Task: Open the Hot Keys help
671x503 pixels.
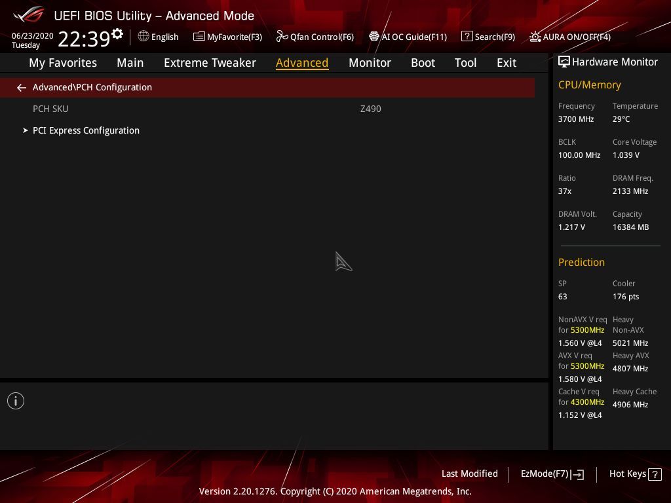Action: tap(635, 474)
